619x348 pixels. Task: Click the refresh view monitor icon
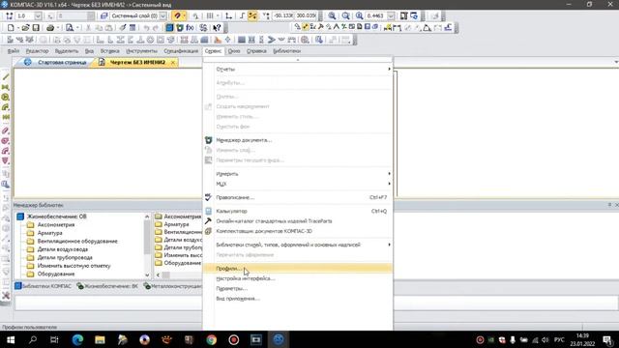click(414, 15)
